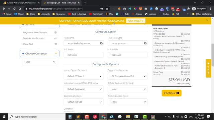
Task: Open the Remember bookmark
Action: (96, 14)
